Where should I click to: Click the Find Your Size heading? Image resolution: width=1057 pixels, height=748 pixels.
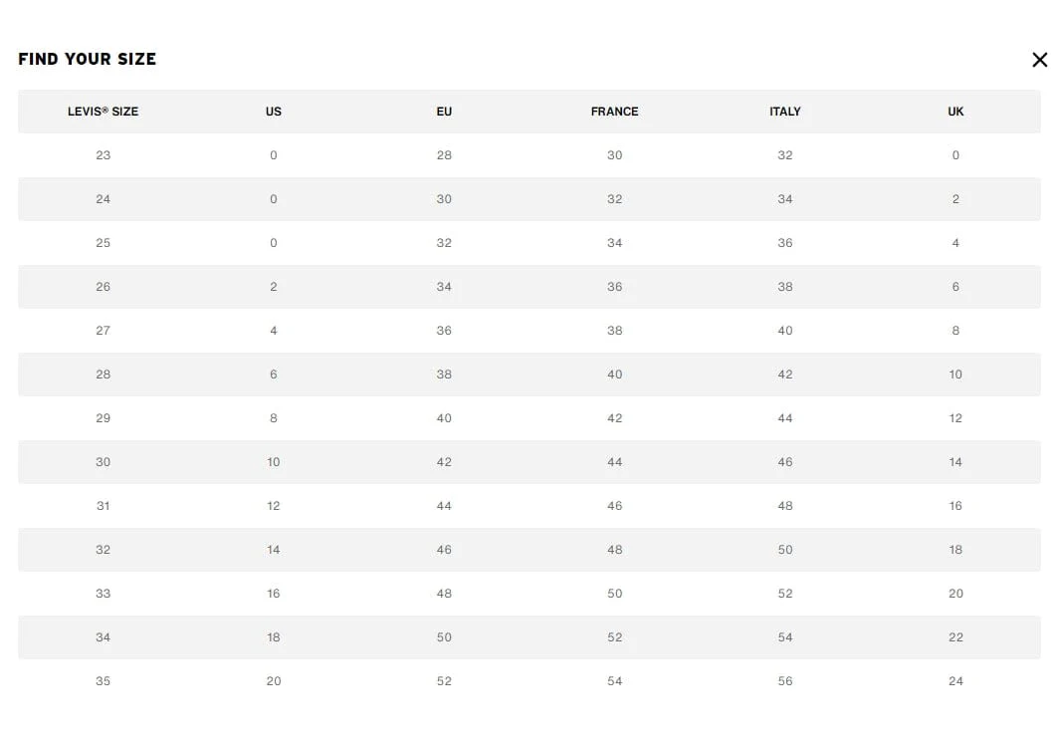click(87, 60)
